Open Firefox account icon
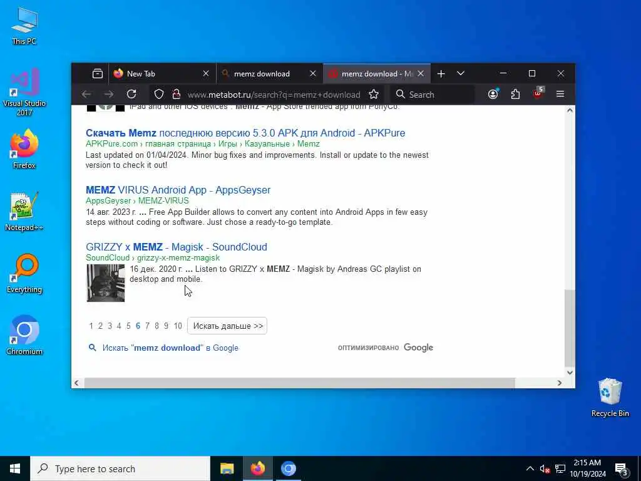 point(493,95)
